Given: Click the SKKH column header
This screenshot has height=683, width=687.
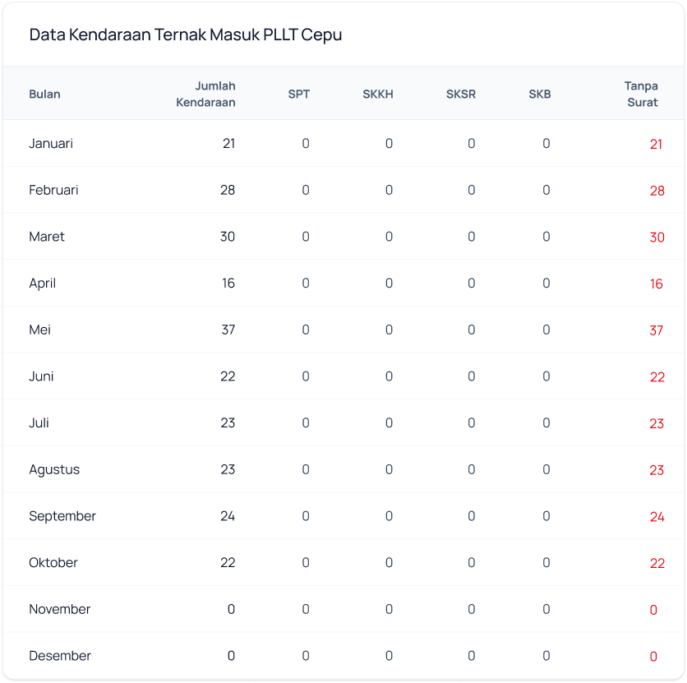Looking at the screenshot, I should [x=378, y=94].
